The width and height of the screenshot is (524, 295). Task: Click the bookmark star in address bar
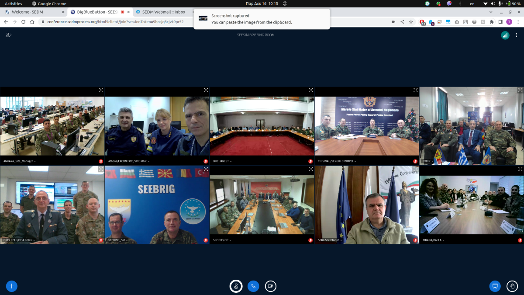[x=411, y=22]
